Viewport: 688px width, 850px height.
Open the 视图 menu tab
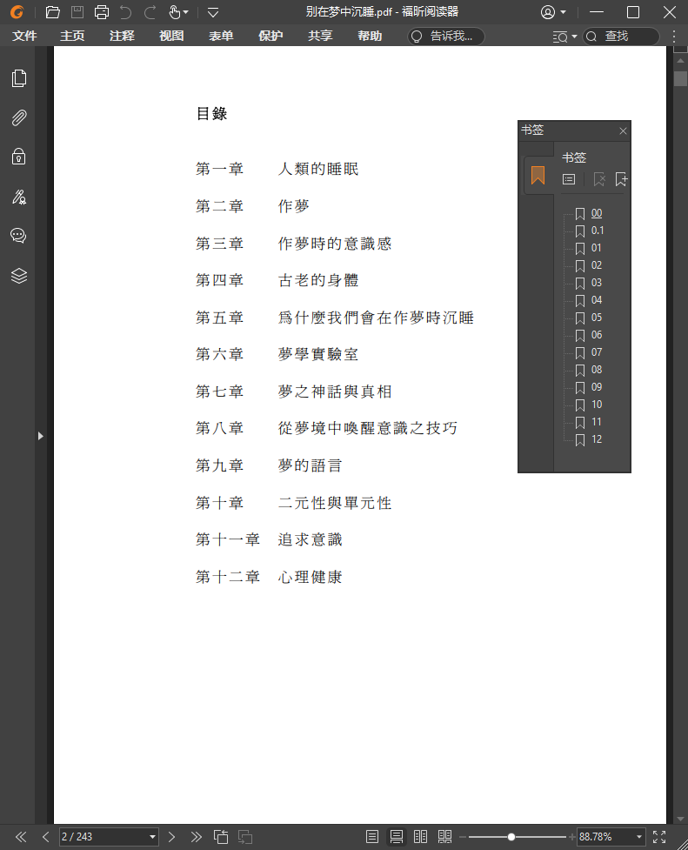click(x=171, y=37)
